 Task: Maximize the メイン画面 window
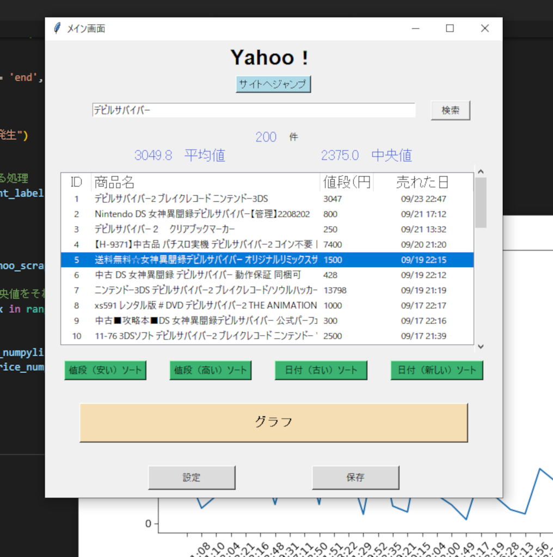coord(450,28)
